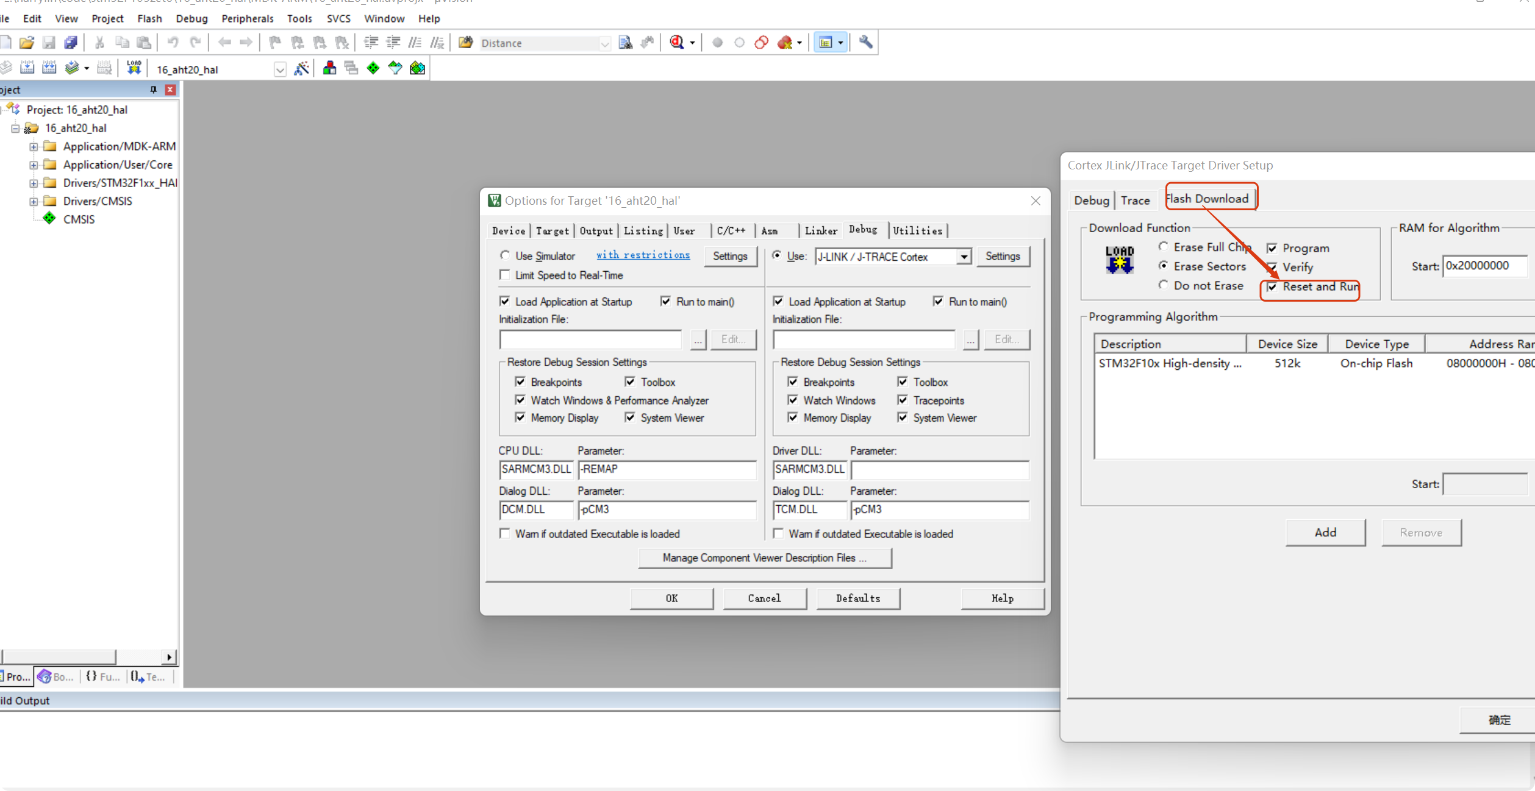This screenshot has height=791, width=1535.
Task: Click the Navigate Backwards arrow icon
Action: tap(224, 43)
